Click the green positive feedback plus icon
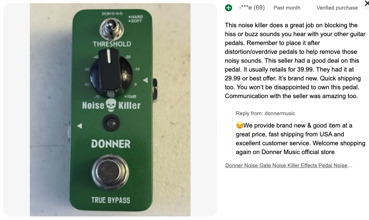 [229, 8]
